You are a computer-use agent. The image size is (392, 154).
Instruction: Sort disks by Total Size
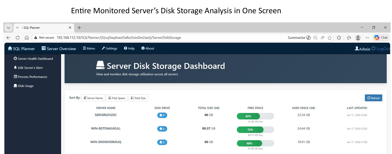coord(138,98)
